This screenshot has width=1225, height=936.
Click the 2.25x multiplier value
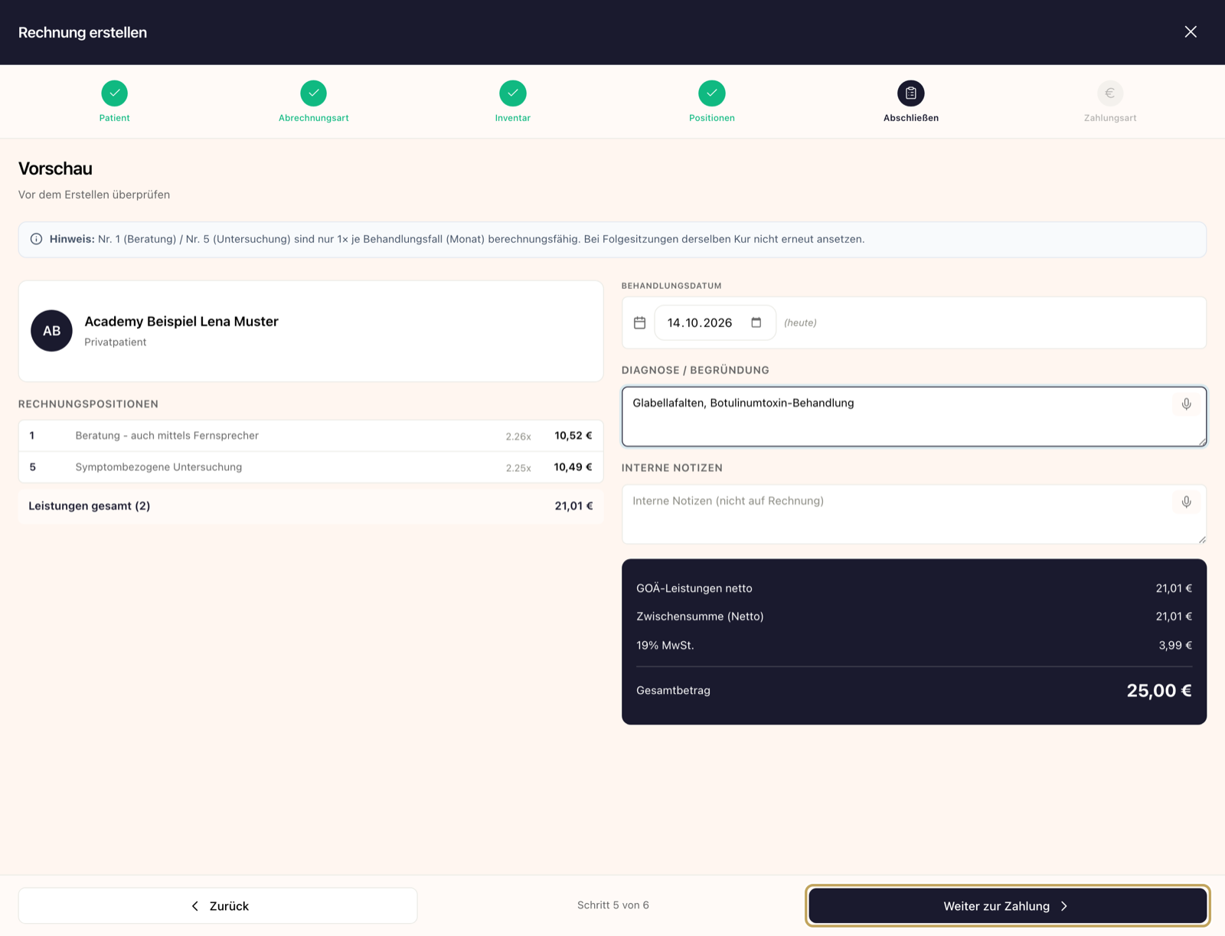(x=518, y=468)
